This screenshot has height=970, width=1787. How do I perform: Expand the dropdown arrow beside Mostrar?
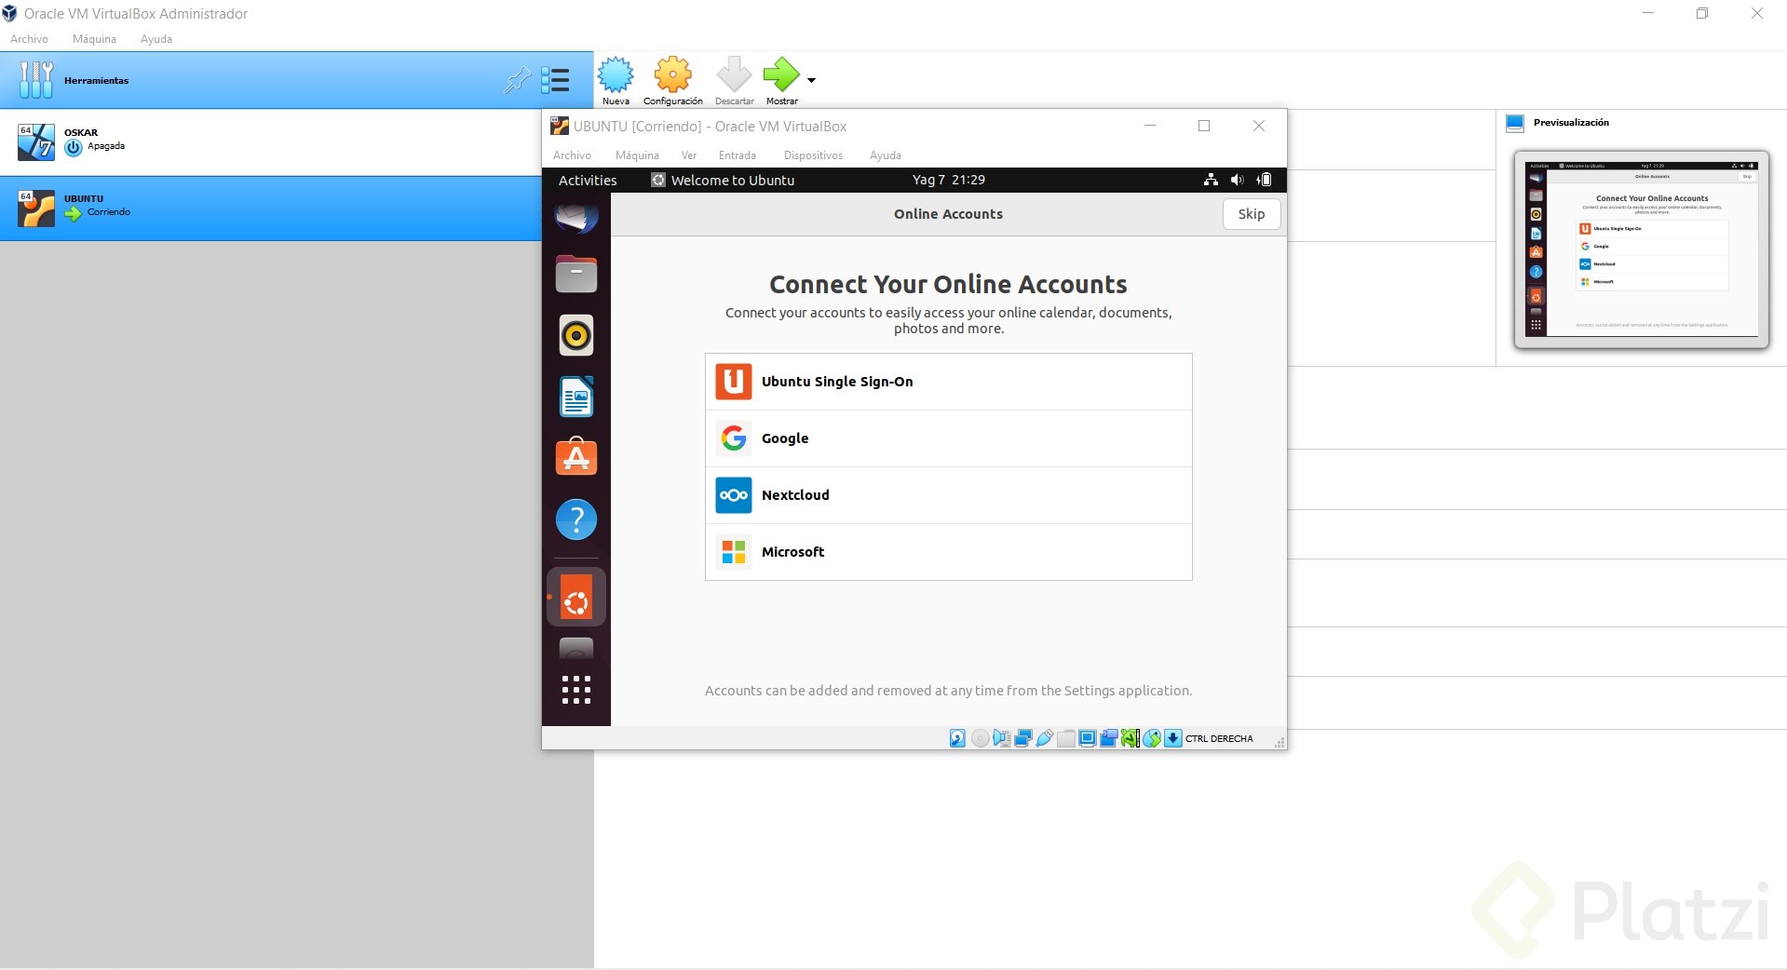coord(811,80)
